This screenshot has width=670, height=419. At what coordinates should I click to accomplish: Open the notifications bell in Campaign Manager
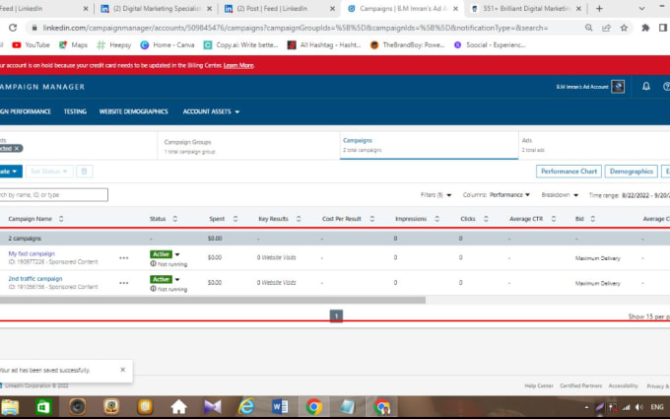[646, 87]
